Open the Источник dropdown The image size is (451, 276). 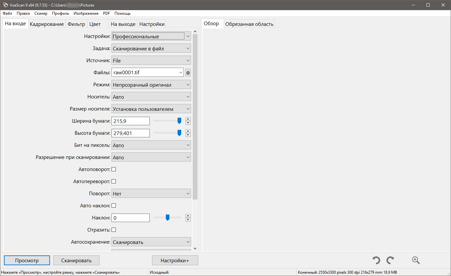tap(151, 60)
